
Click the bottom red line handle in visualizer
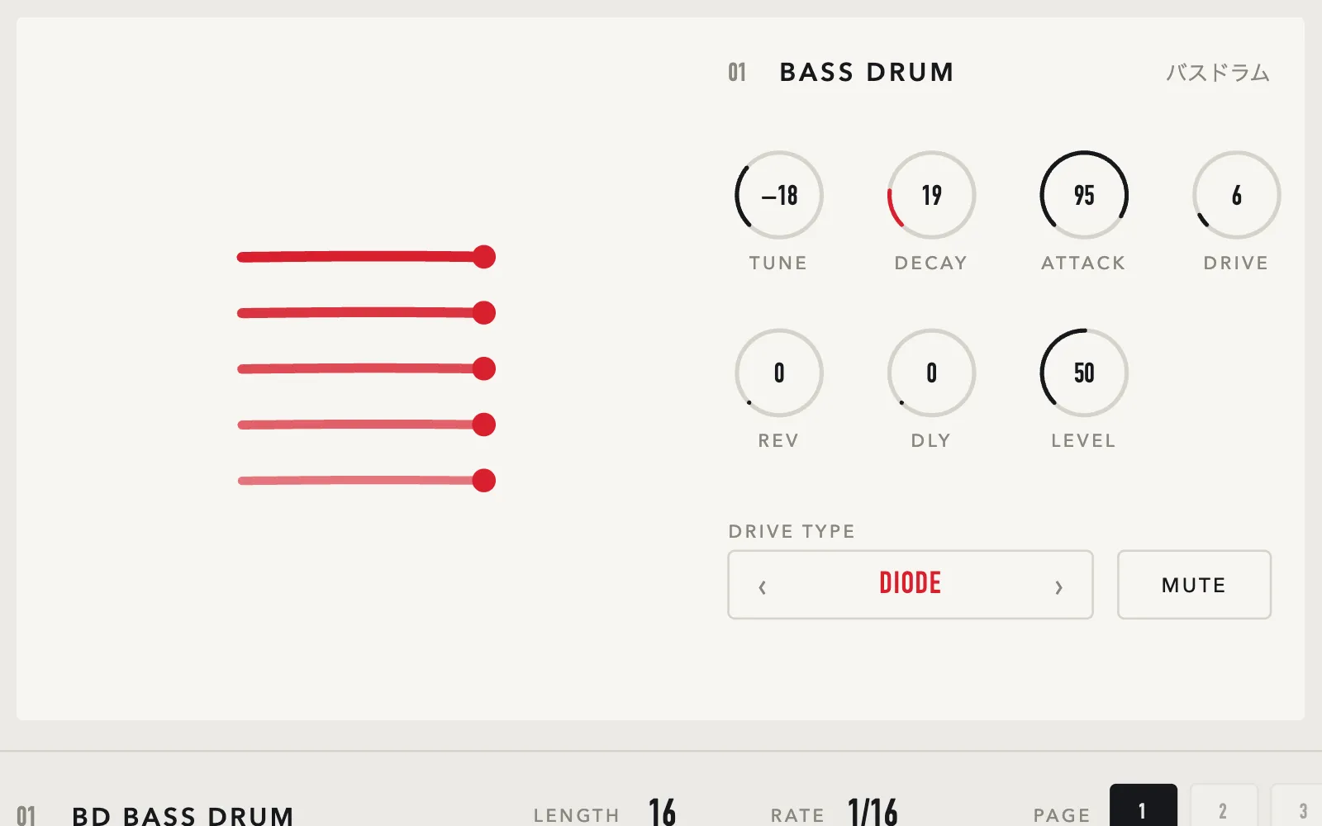point(484,480)
